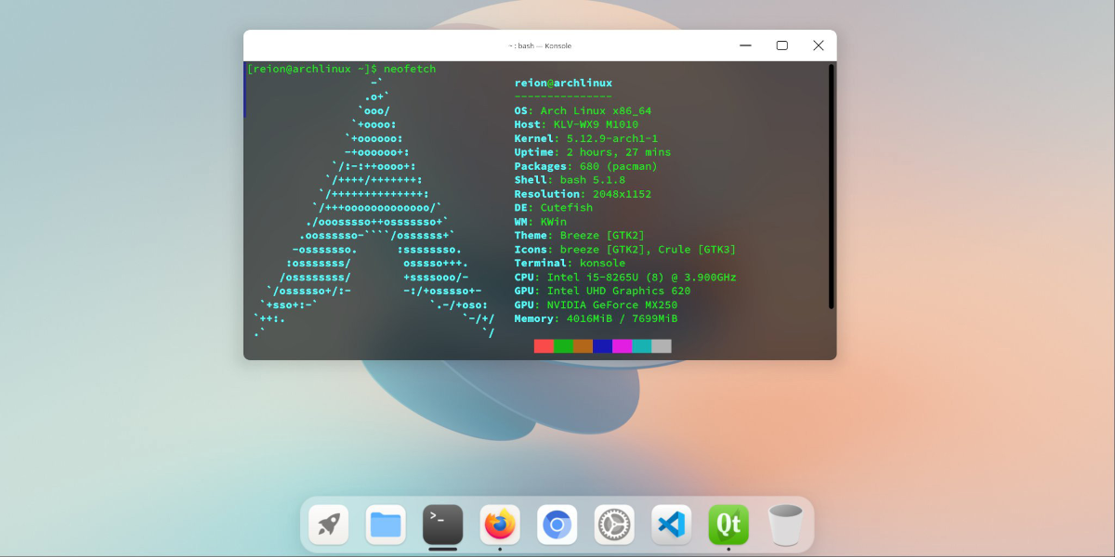Viewport: 1115px width, 557px height.
Task: Click the 'CPU: Intel i5-8265U' line
Action: [625, 278]
